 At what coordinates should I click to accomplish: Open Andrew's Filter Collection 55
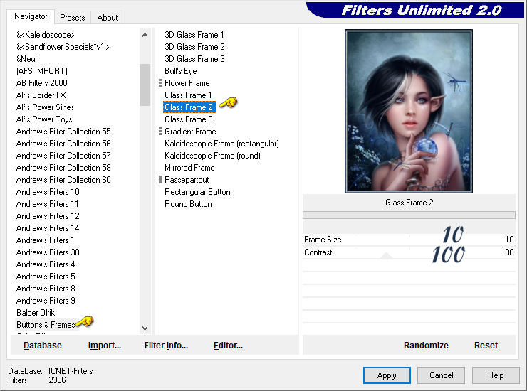pos(63,132)
